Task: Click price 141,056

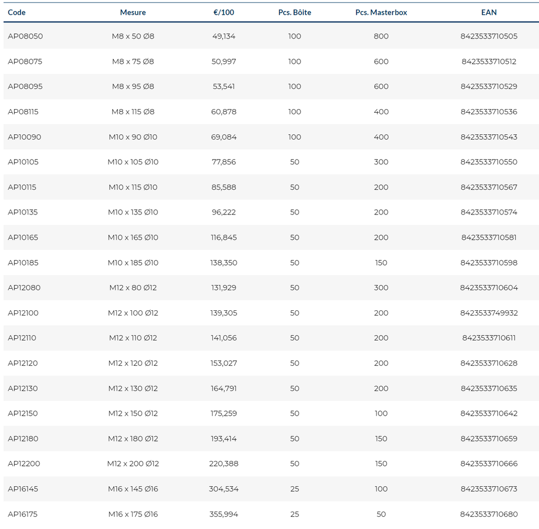Action: [x=224, y=338]
